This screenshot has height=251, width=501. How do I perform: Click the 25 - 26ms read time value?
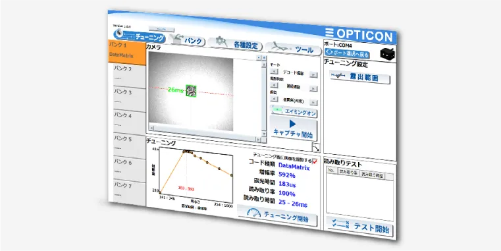point(293,203)
